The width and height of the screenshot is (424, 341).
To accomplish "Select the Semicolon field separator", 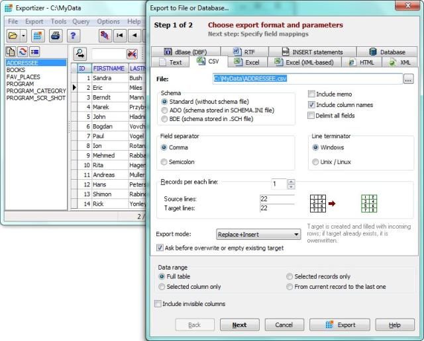I will click(165, 162).
